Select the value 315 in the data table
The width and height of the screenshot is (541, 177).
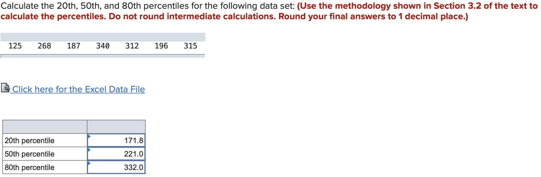click(x=190, y=46)
